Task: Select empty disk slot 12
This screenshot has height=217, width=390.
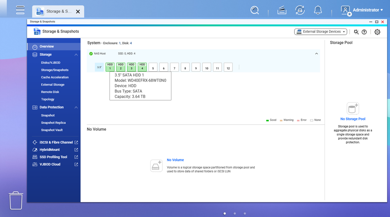Action: [228, 67]
